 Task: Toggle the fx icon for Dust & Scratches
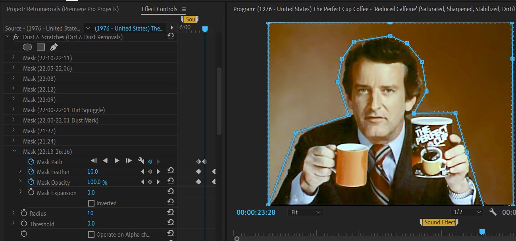pyautogui.click(x=16, y=37)
